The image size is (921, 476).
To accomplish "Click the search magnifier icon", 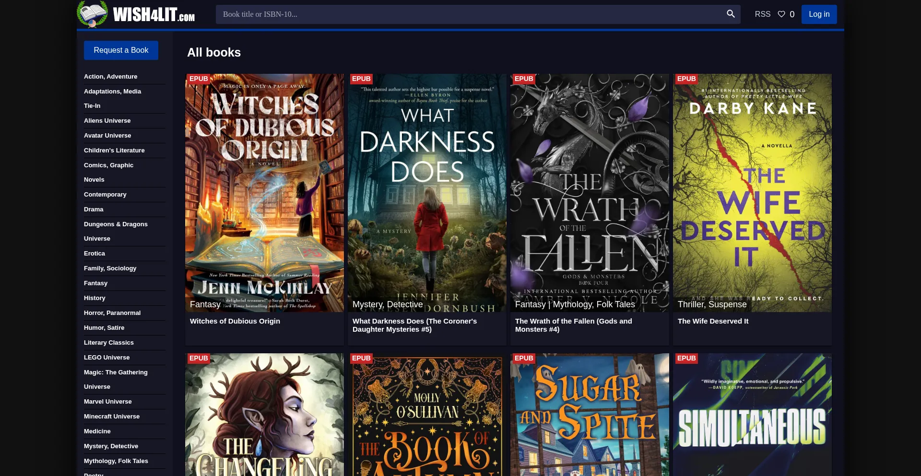I will (x=730, y=14).
